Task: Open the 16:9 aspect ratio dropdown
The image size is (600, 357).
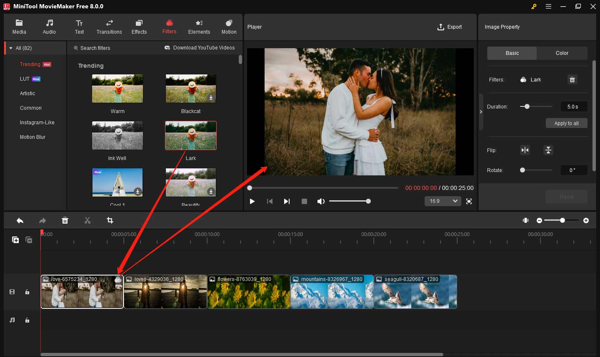Action: [x=443, y=201]
